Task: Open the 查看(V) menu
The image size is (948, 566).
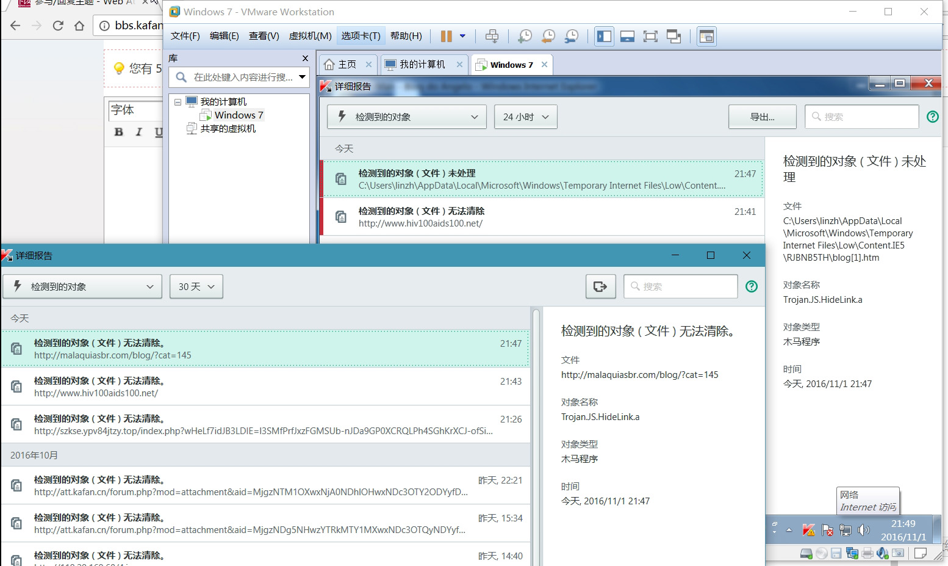Action: [x=264, y=36]
